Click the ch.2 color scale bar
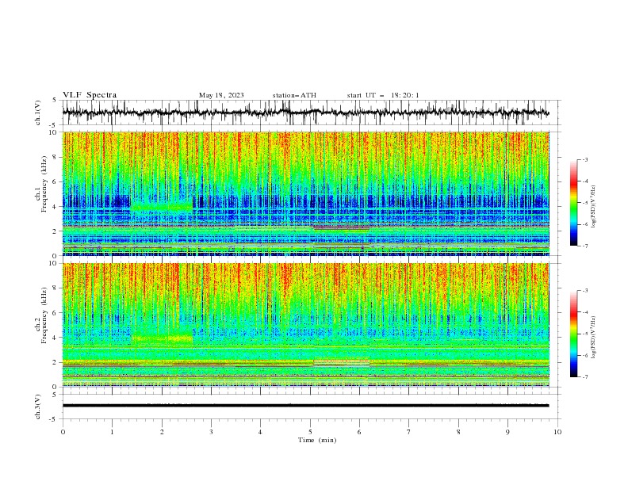Image resolution: width=628 pixels, height=485 pixels. (x=573, y=334)
